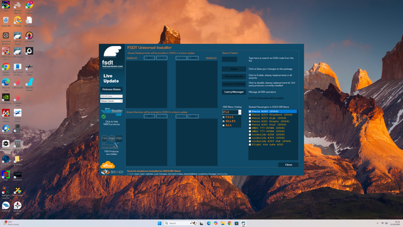Expand the 2024 MS Store dropdown
Image resolution: width=403 pixels, height=227 pixels.
click(x=111, y=96)
